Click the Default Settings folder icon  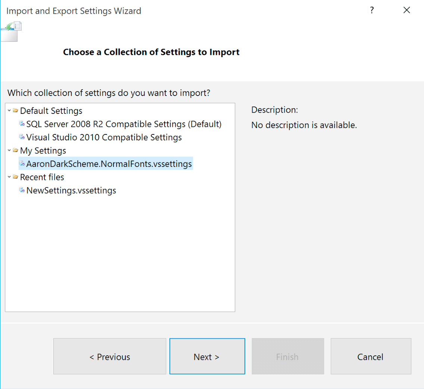(15, 111)
